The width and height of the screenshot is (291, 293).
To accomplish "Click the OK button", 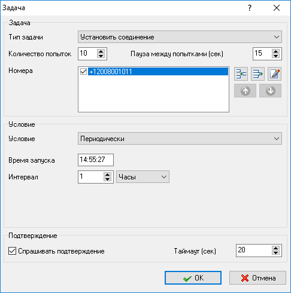I will (x=193, y=277).
